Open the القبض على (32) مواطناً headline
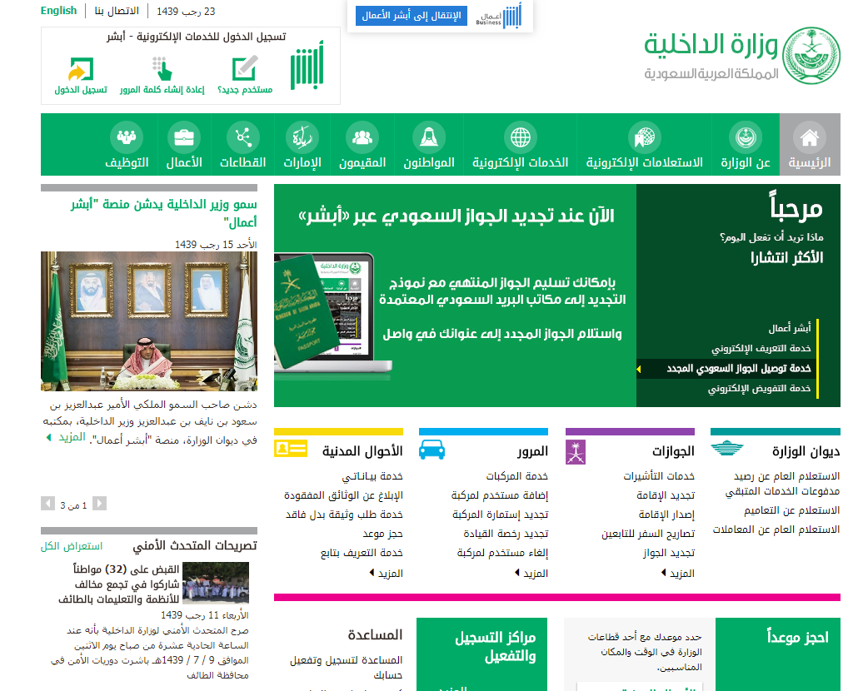 [x=119, y=584]
